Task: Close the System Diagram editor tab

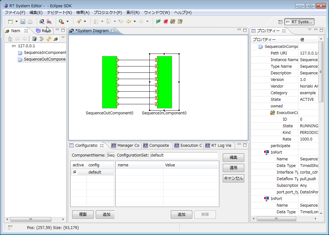Action: pos(113,31)
